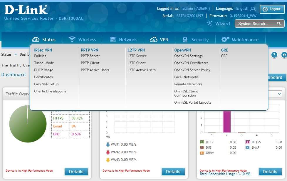Click the DNS 0.53% table cell
Viewport: 287px width, 181px height.
(79, 134)
